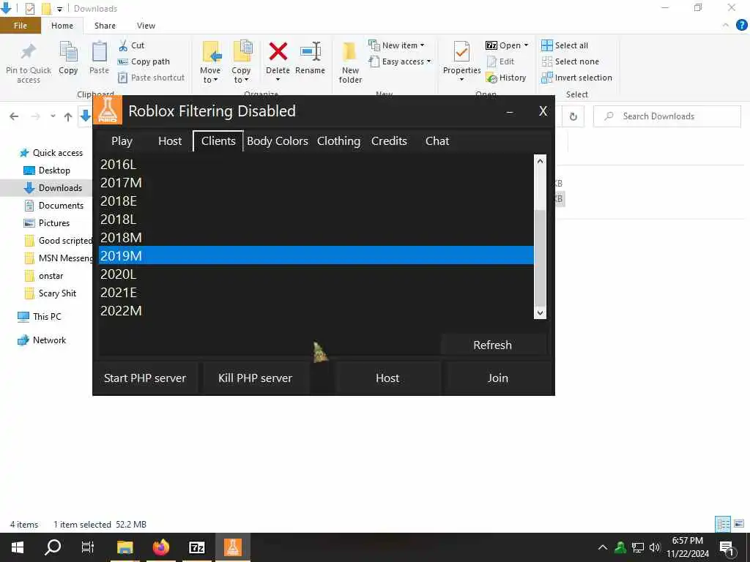This screenshot has width=750, height=562.
Task: Click the Join button
Action: click(x=497, y=378)
